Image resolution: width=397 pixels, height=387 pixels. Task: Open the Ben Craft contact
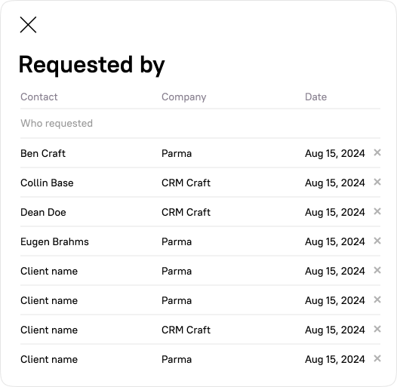click(43, 153)
